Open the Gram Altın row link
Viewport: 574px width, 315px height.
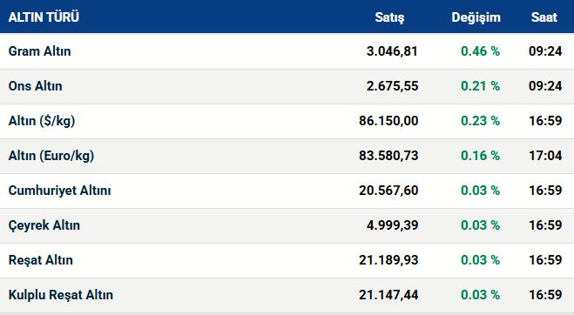[x=39, y=51]
